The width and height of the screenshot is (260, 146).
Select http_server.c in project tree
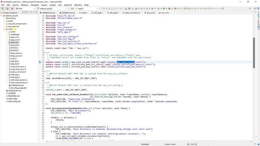[x=16, y=53]
